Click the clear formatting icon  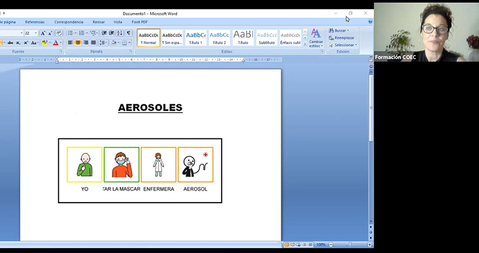59,33
